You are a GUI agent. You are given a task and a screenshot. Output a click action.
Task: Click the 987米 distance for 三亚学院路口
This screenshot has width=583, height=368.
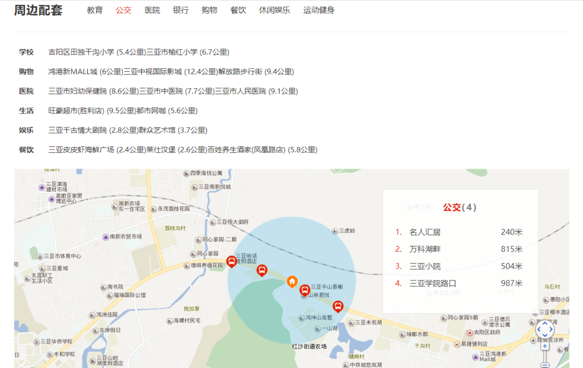(x=512, y=284)
